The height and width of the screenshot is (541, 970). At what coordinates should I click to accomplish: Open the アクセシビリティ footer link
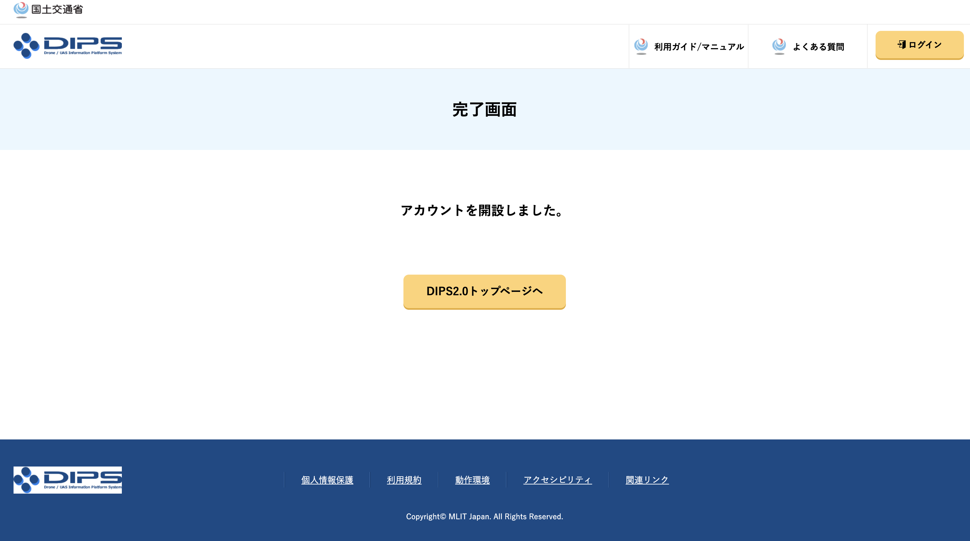click(558, 480)
